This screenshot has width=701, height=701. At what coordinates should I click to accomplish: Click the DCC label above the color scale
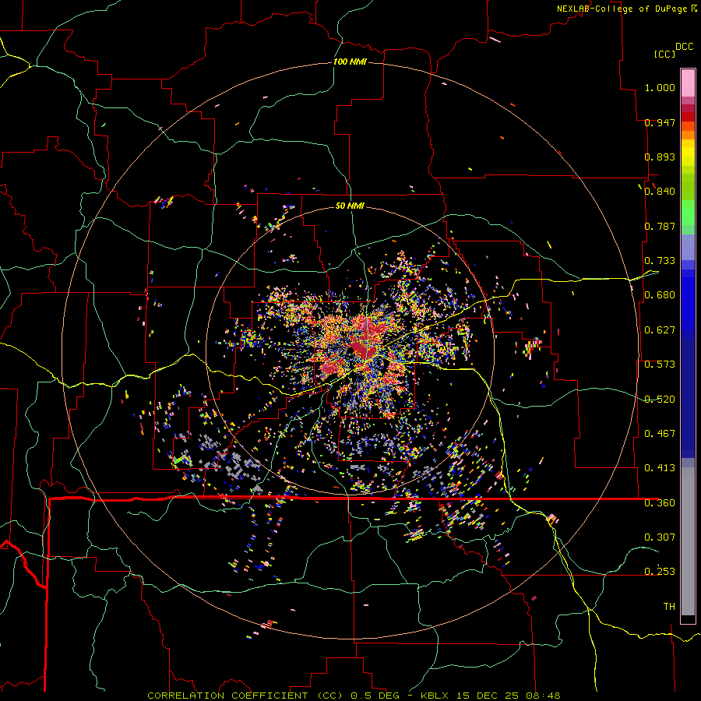(684, 47)
